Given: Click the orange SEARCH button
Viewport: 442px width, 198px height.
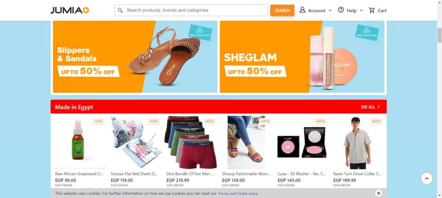Looking at the screenshot, I should point(282,10).
